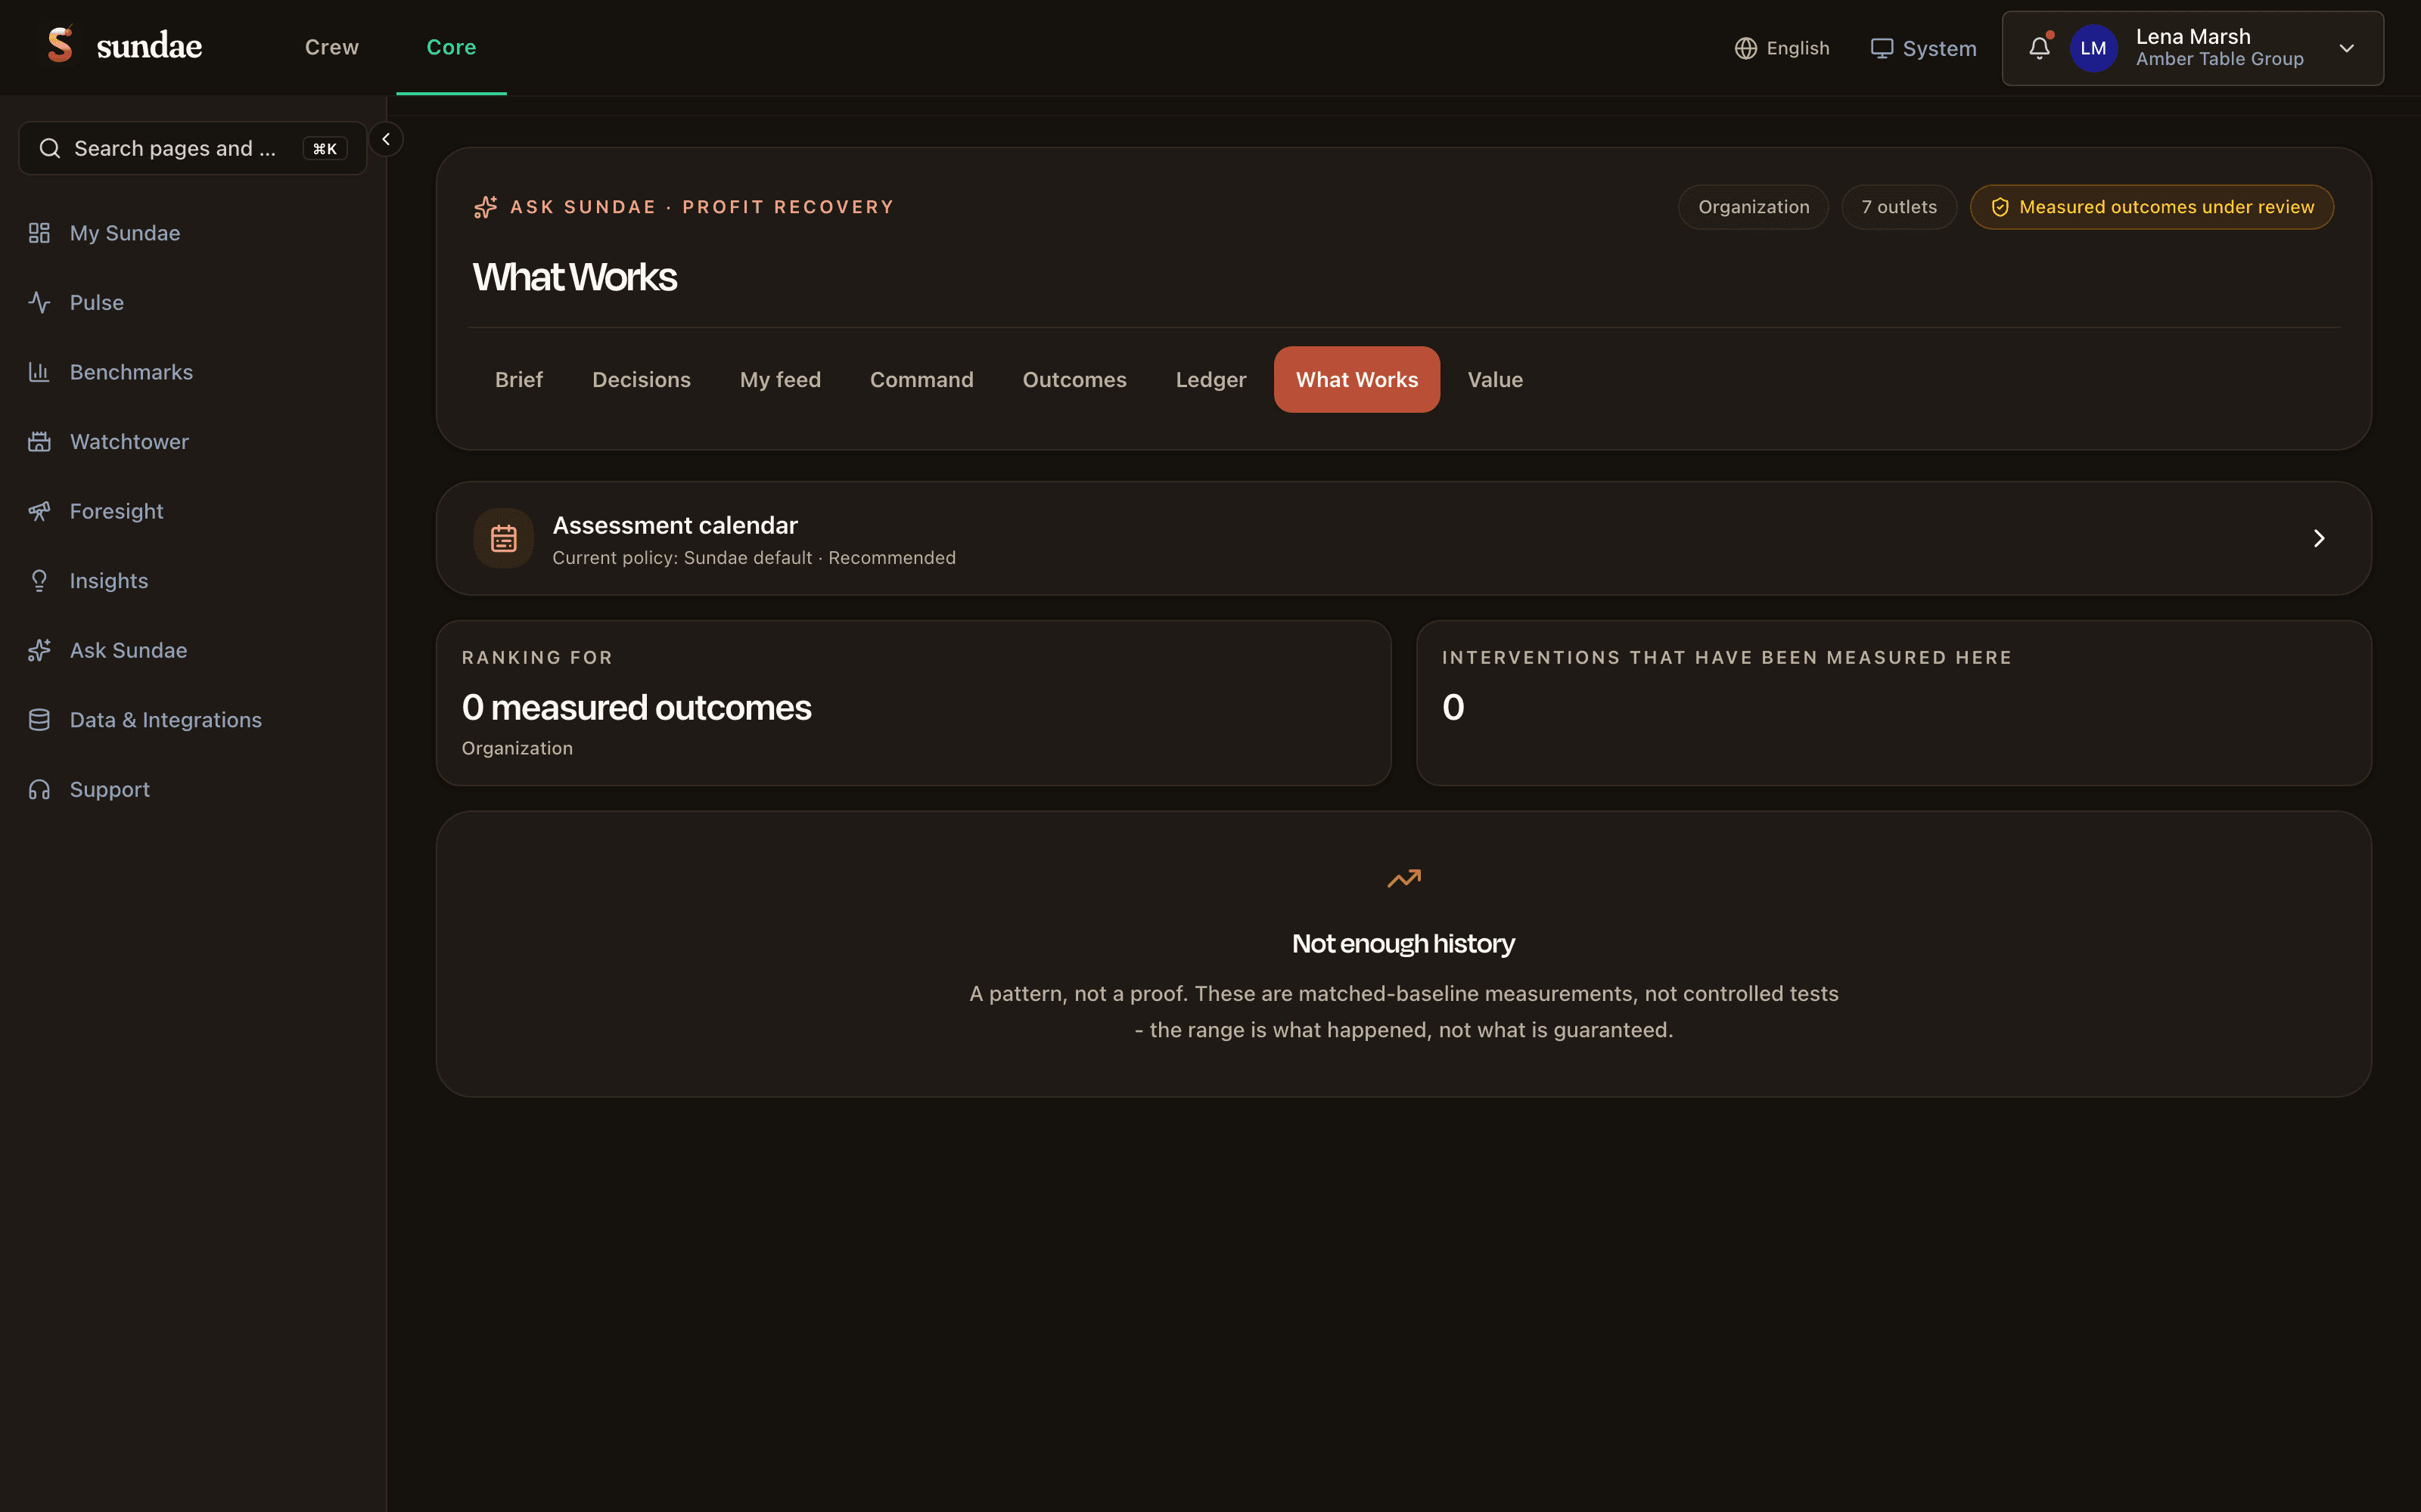Change the English language selector

click(1782, 48)
